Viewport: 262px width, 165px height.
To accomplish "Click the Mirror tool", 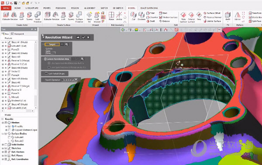I will 238,16.
